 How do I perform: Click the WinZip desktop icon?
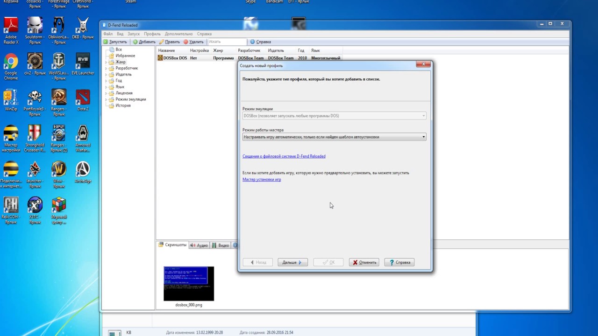click(11, 100)
